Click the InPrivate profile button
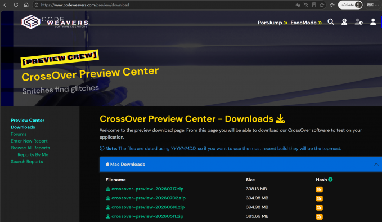This screenshot has height=222, width=382. 350,5
